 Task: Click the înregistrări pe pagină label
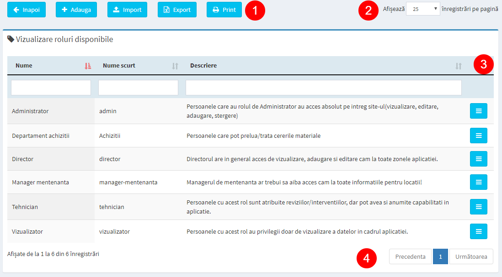pos(470,9)
